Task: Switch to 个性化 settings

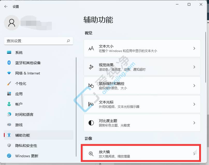Action: [x=39, y=84]
